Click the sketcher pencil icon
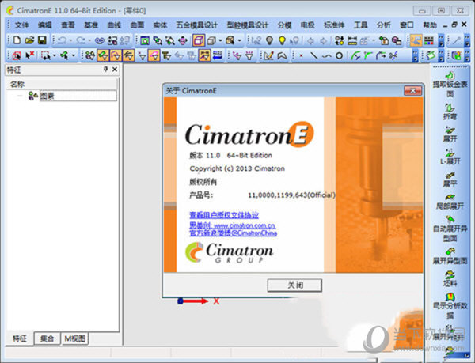Image resolution: width=475 pixels, height=363 pixels. pyautogui.click(x=268, y=55)
